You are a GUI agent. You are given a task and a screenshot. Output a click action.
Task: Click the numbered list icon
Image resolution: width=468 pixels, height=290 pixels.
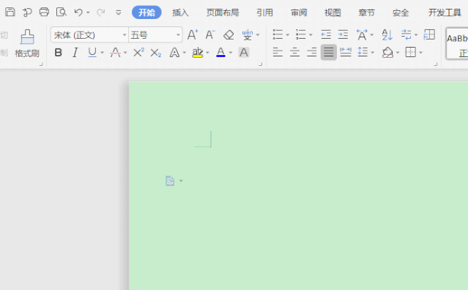point(301,34)
